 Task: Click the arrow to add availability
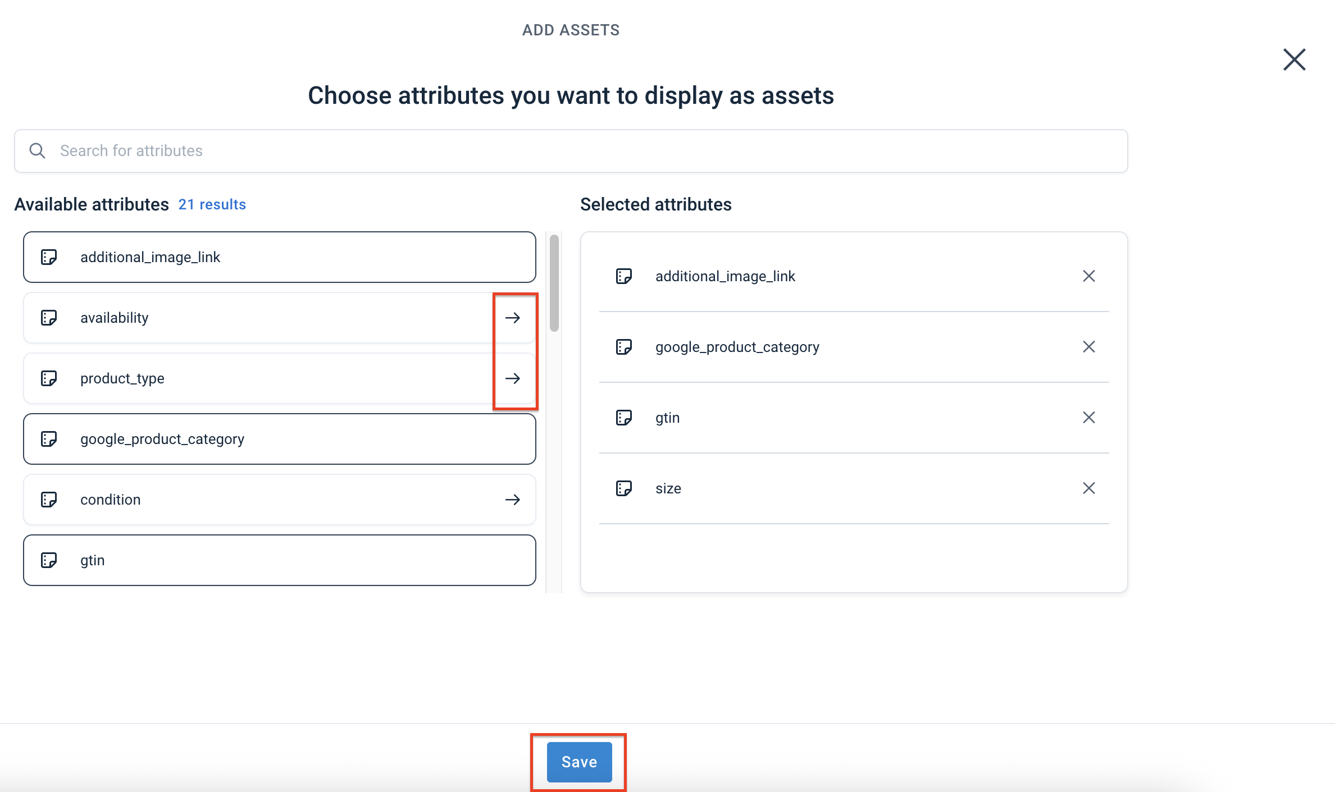click(513, 318)
